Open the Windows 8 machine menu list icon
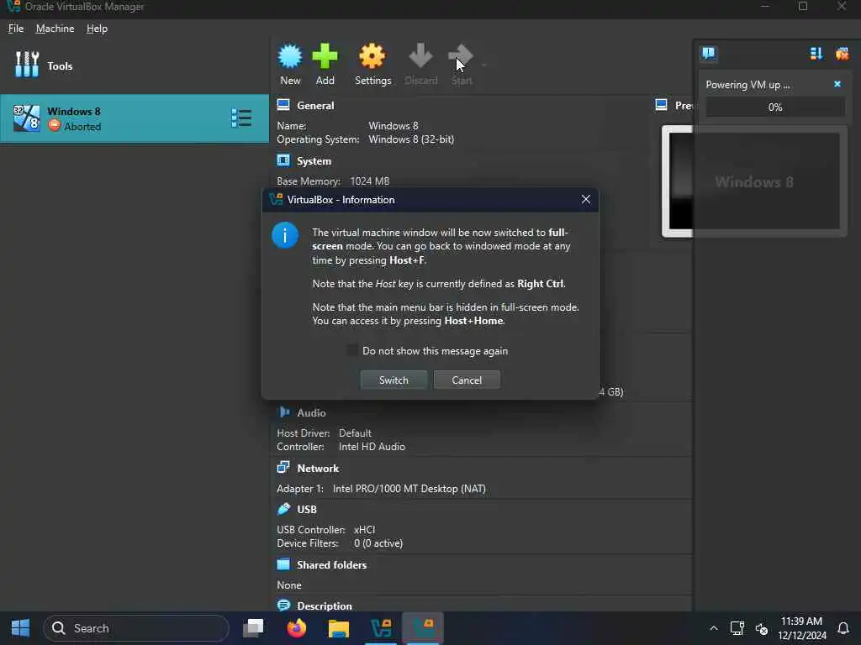The image size is (861, 645). pos(241,118)
